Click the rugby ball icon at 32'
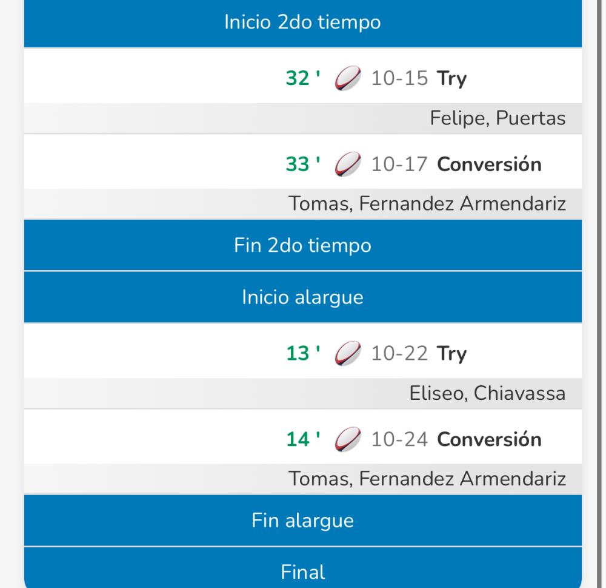Screen dimensions: 606x588 [x=347, y=79]
